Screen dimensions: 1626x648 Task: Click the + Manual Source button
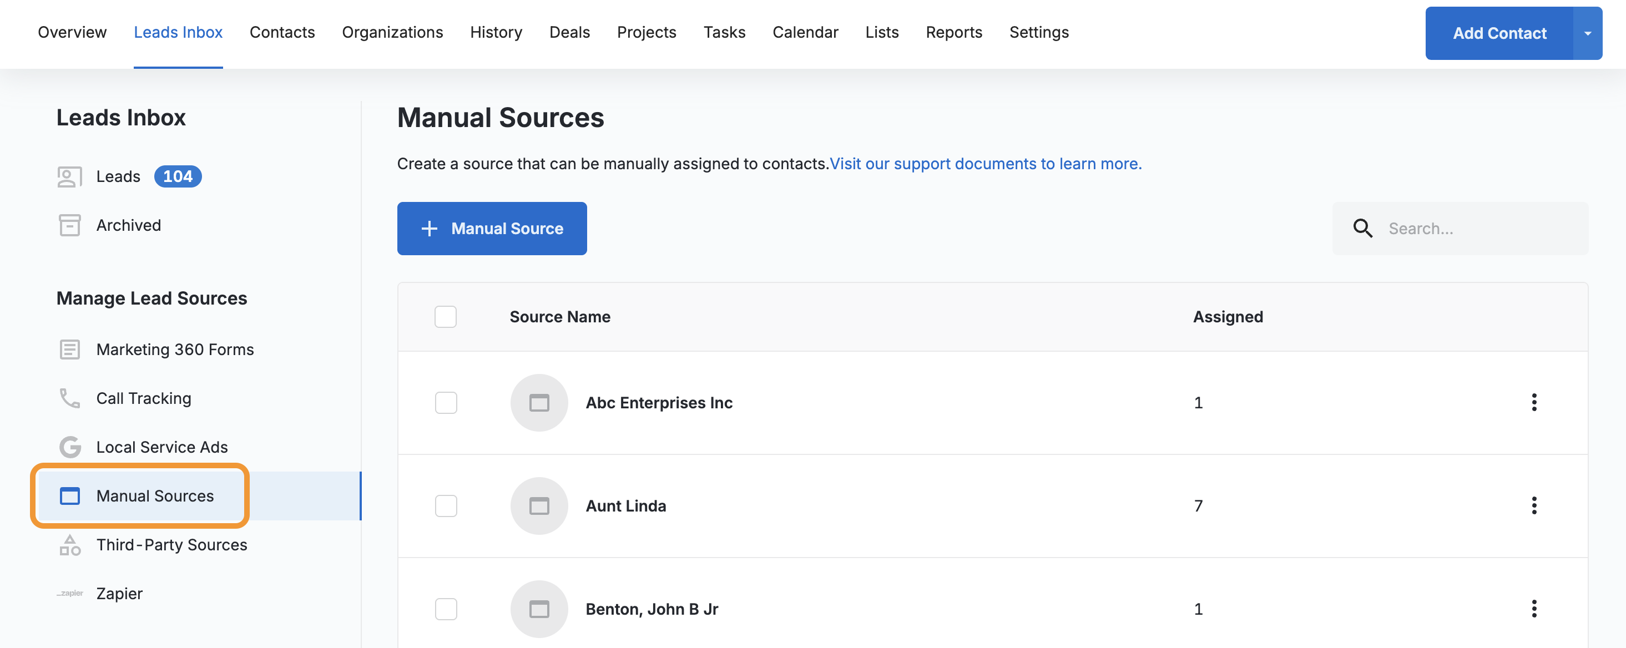492,229
